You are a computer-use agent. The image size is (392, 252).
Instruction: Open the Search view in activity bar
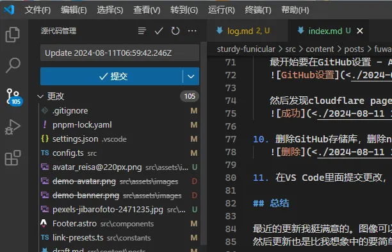pos(13,65)
